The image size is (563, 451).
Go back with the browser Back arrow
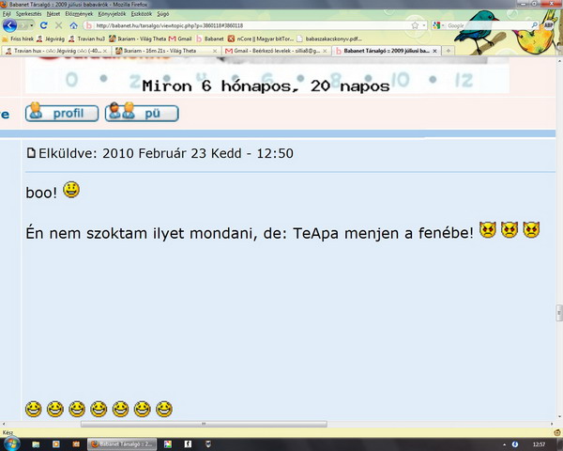[9, 25]
